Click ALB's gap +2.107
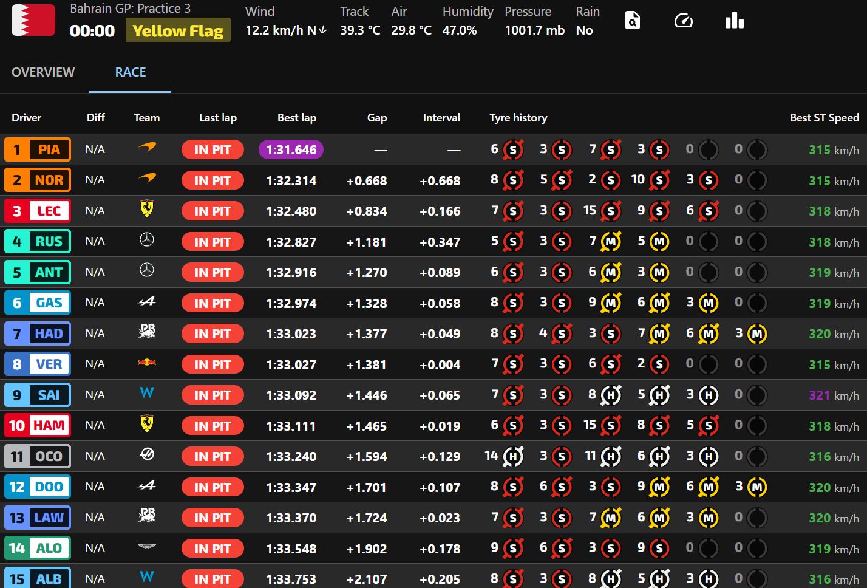The height and width of the screenshot is (588, 867). (x=367, y=579)
